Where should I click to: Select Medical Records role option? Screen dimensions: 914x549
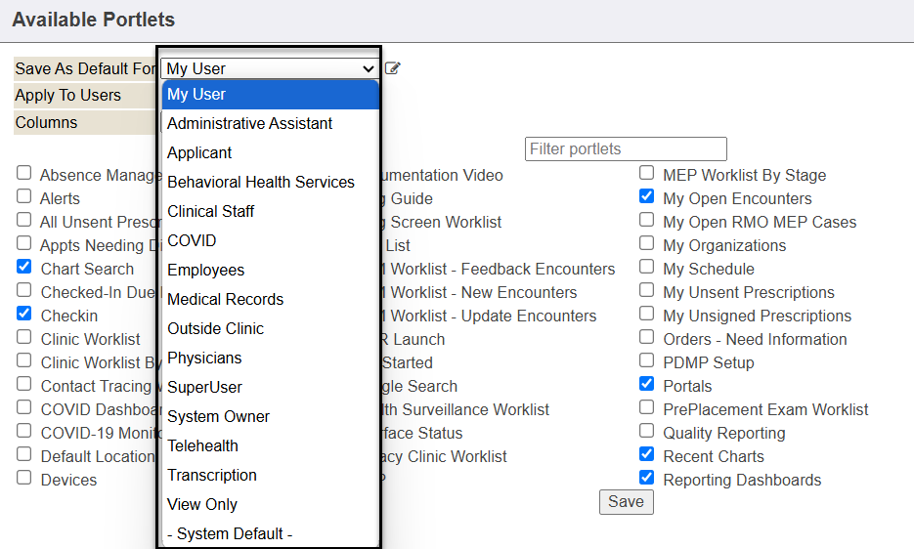225,299
